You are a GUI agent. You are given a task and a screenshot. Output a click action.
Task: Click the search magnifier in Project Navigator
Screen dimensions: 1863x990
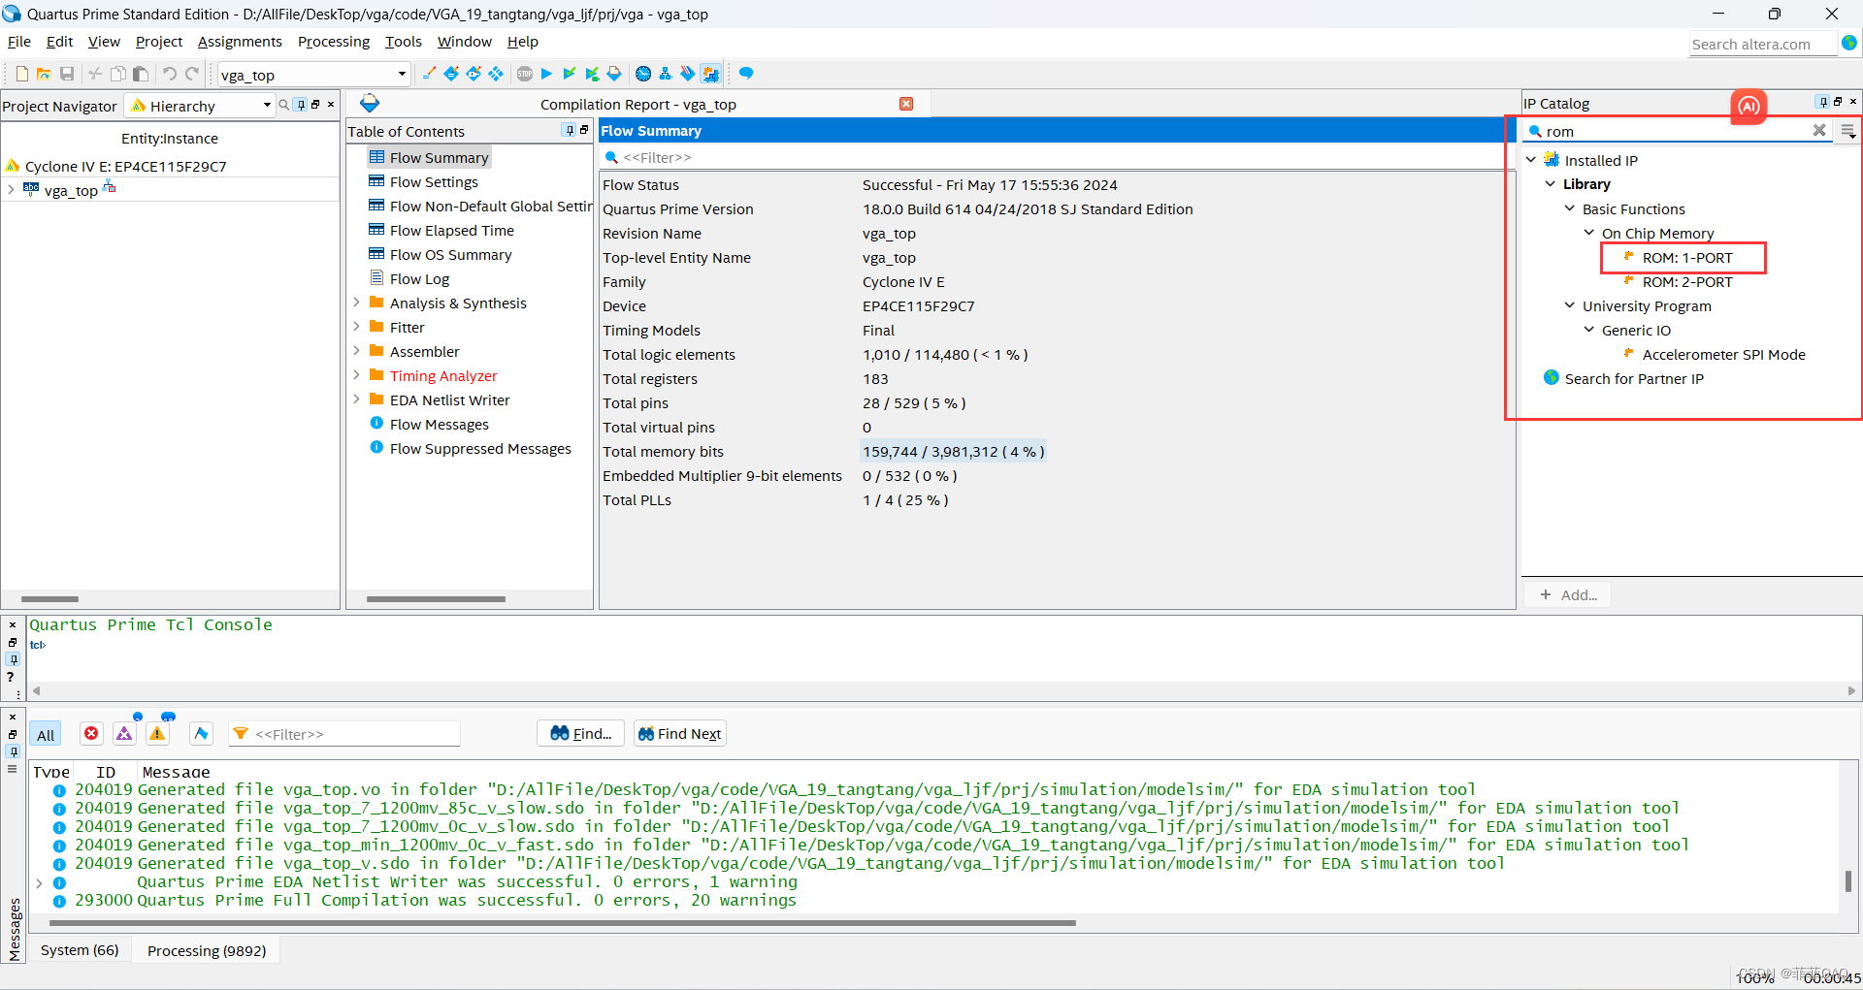pos(284,105)
